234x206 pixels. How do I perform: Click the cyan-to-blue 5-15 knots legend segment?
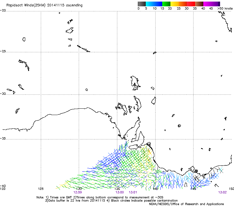[154, 4]
